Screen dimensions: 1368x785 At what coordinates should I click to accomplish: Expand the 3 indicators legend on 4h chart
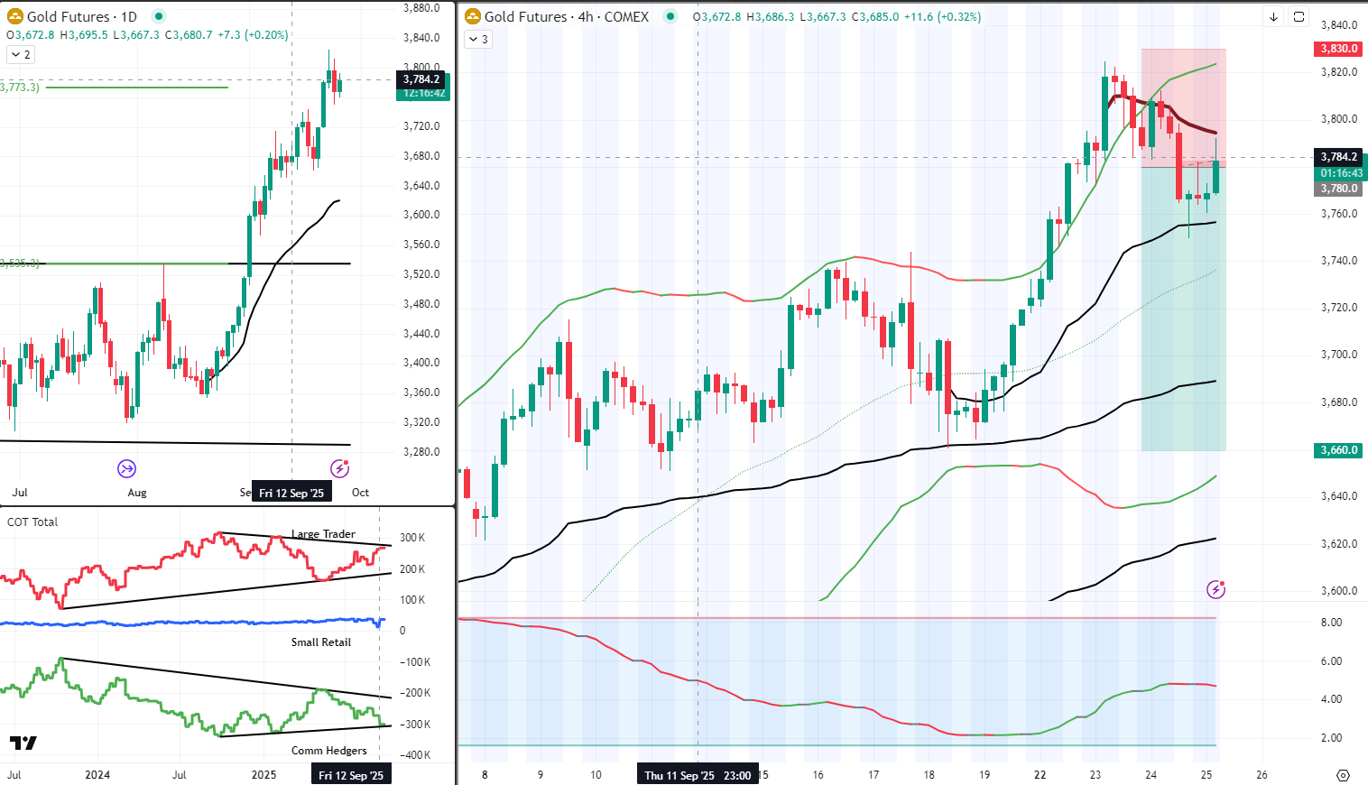coord(477,39)
